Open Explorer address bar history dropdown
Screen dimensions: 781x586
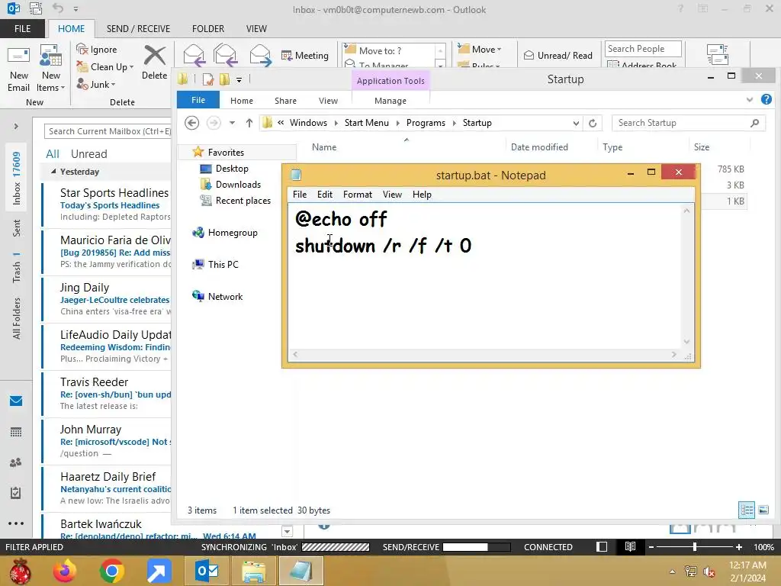[x=576, y=123]
